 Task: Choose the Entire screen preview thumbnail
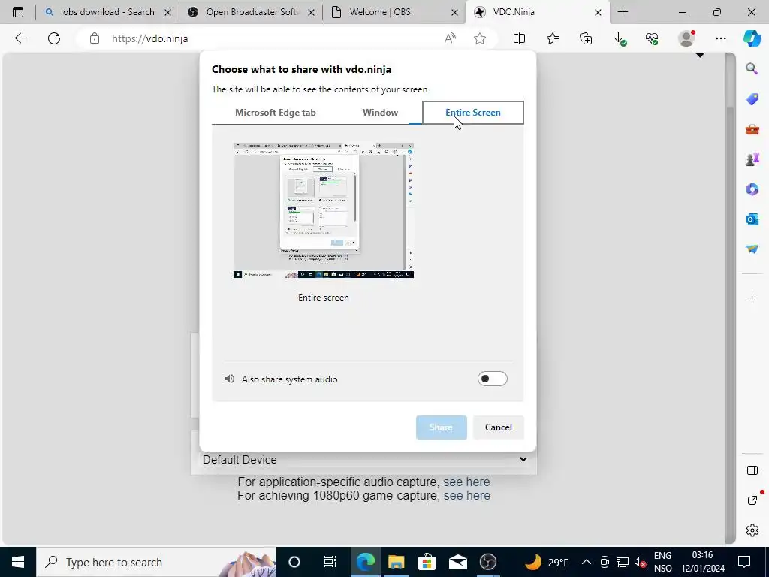coord(324,210)
